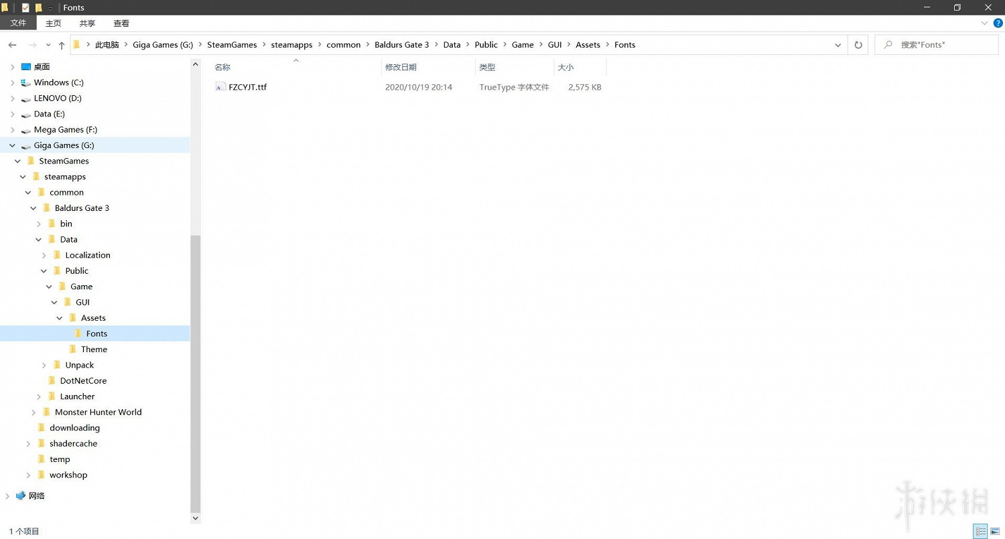Sort by 修改日期 column header
The height and width of the screenshot is (539, 1005).
(401, 67)
